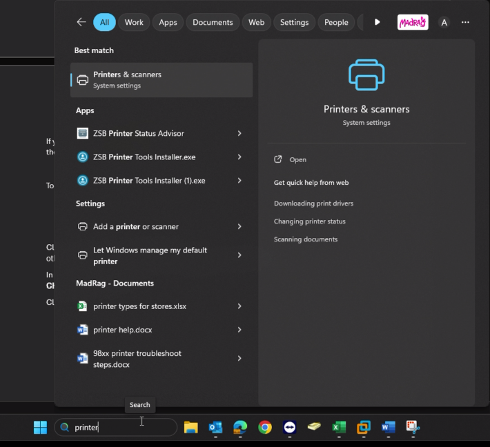Open 98xx printer troubleshoot steps.docx
This screenshot has height=447, width=490.
pyautogui.click(x=161, y=359)
